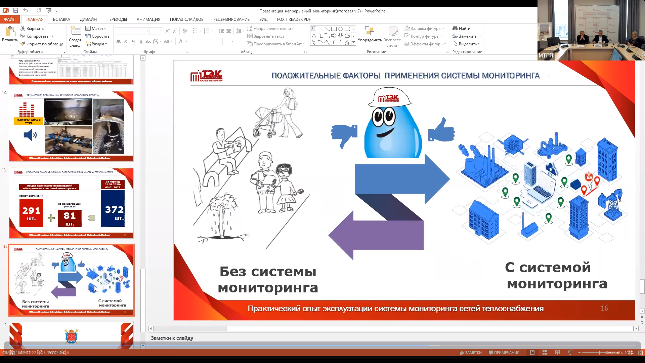Toggle strikethrough (abc) formatting
This screenshot has width=645, height=363.
[x=148, y=41]
